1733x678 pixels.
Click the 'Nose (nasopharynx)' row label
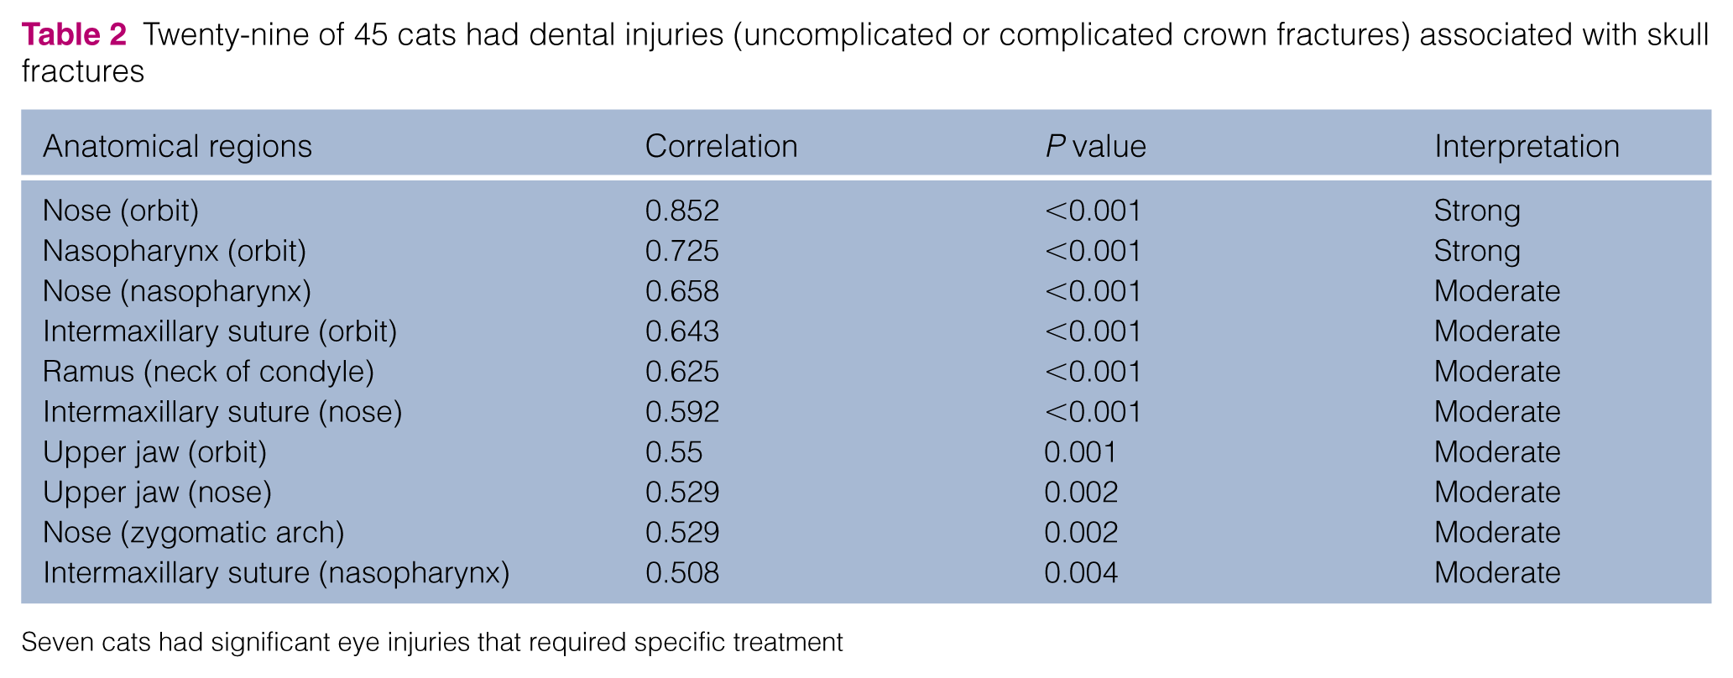177,291
